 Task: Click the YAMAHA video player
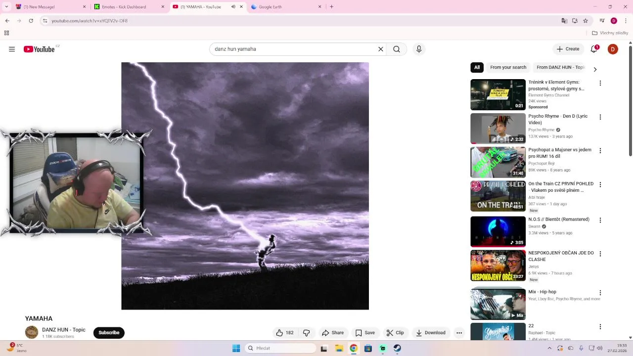(245, 186)
